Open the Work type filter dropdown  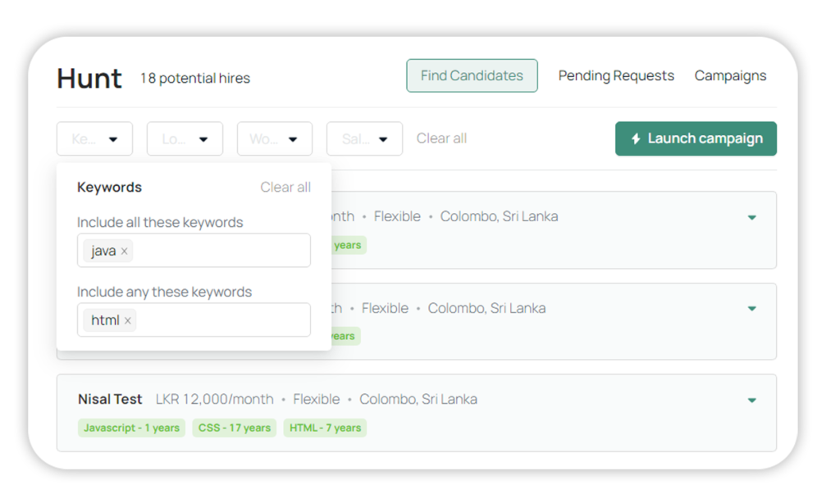[274, 138]
